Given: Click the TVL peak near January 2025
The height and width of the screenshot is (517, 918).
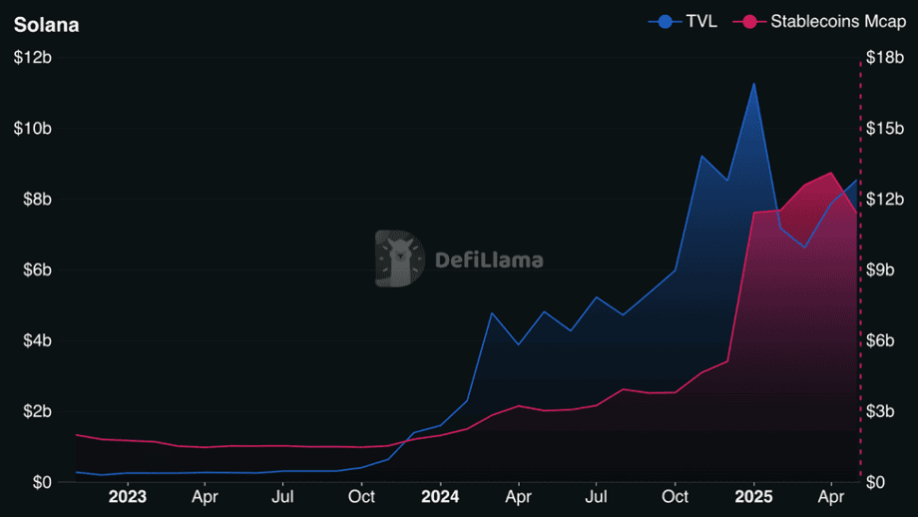Looking at the screenshot, I should (x=753, y=84).
